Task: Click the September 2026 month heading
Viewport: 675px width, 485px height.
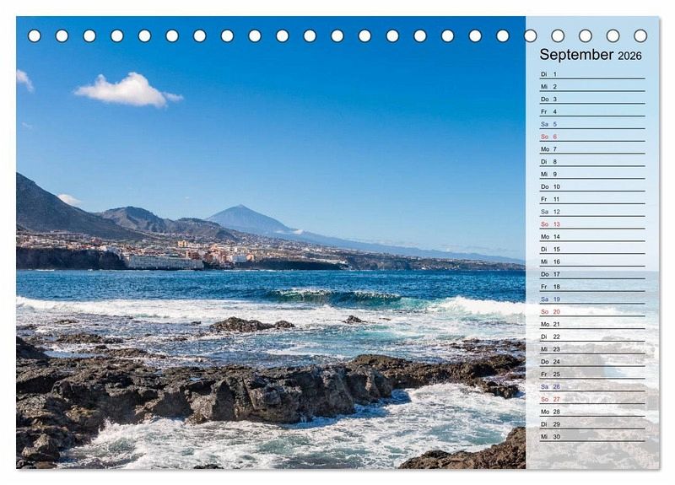Action: tap(591, 55)
